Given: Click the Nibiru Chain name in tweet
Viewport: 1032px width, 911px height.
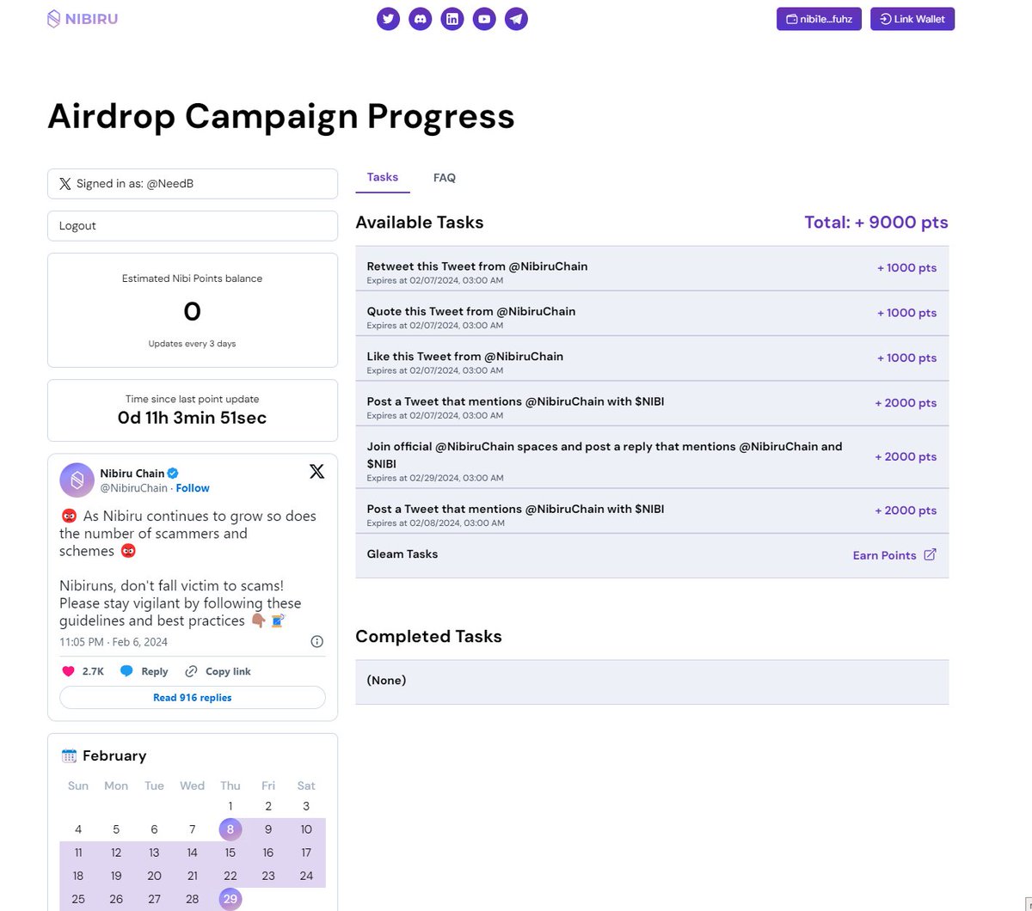Looking at the screenshot, I should coord(132,474).
